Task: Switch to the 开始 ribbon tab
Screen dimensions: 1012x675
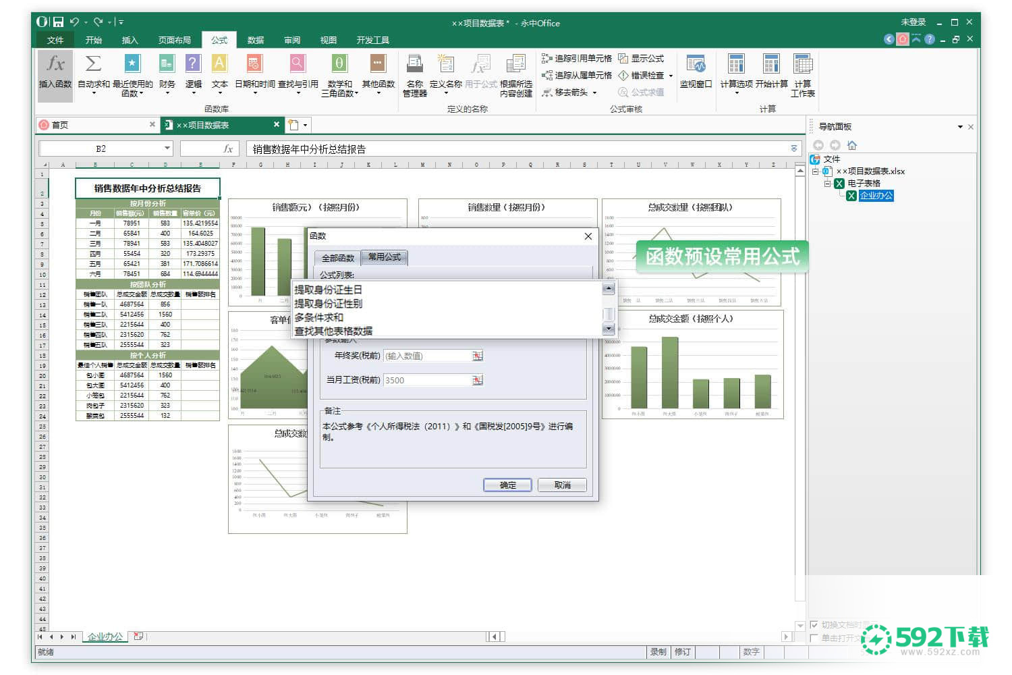Action: click(94, 40)
